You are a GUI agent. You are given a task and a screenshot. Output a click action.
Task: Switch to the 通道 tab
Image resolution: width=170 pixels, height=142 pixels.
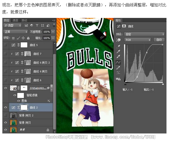(x=15, y=20)
